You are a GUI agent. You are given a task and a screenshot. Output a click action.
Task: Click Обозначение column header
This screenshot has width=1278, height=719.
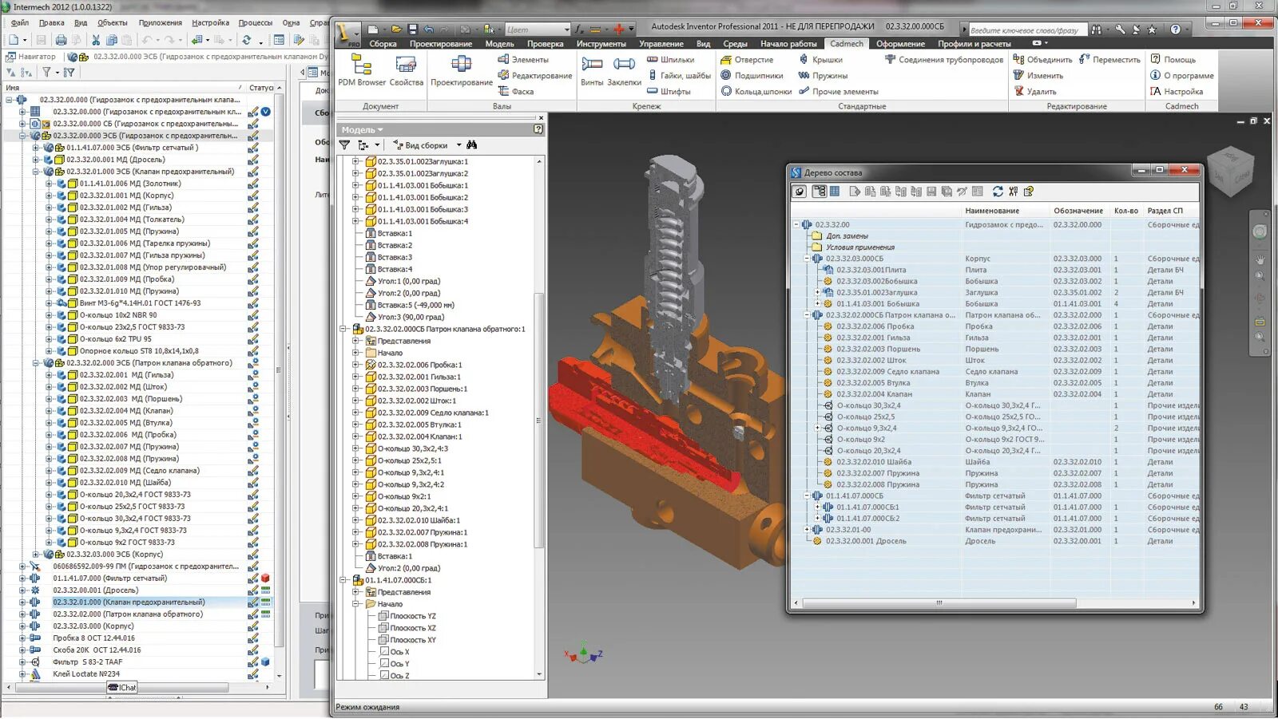[1078, 211]
